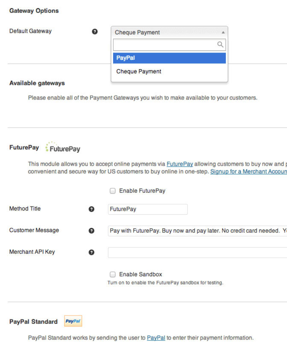
Task: Open the PayPal link in description
Action: [156, 338]
